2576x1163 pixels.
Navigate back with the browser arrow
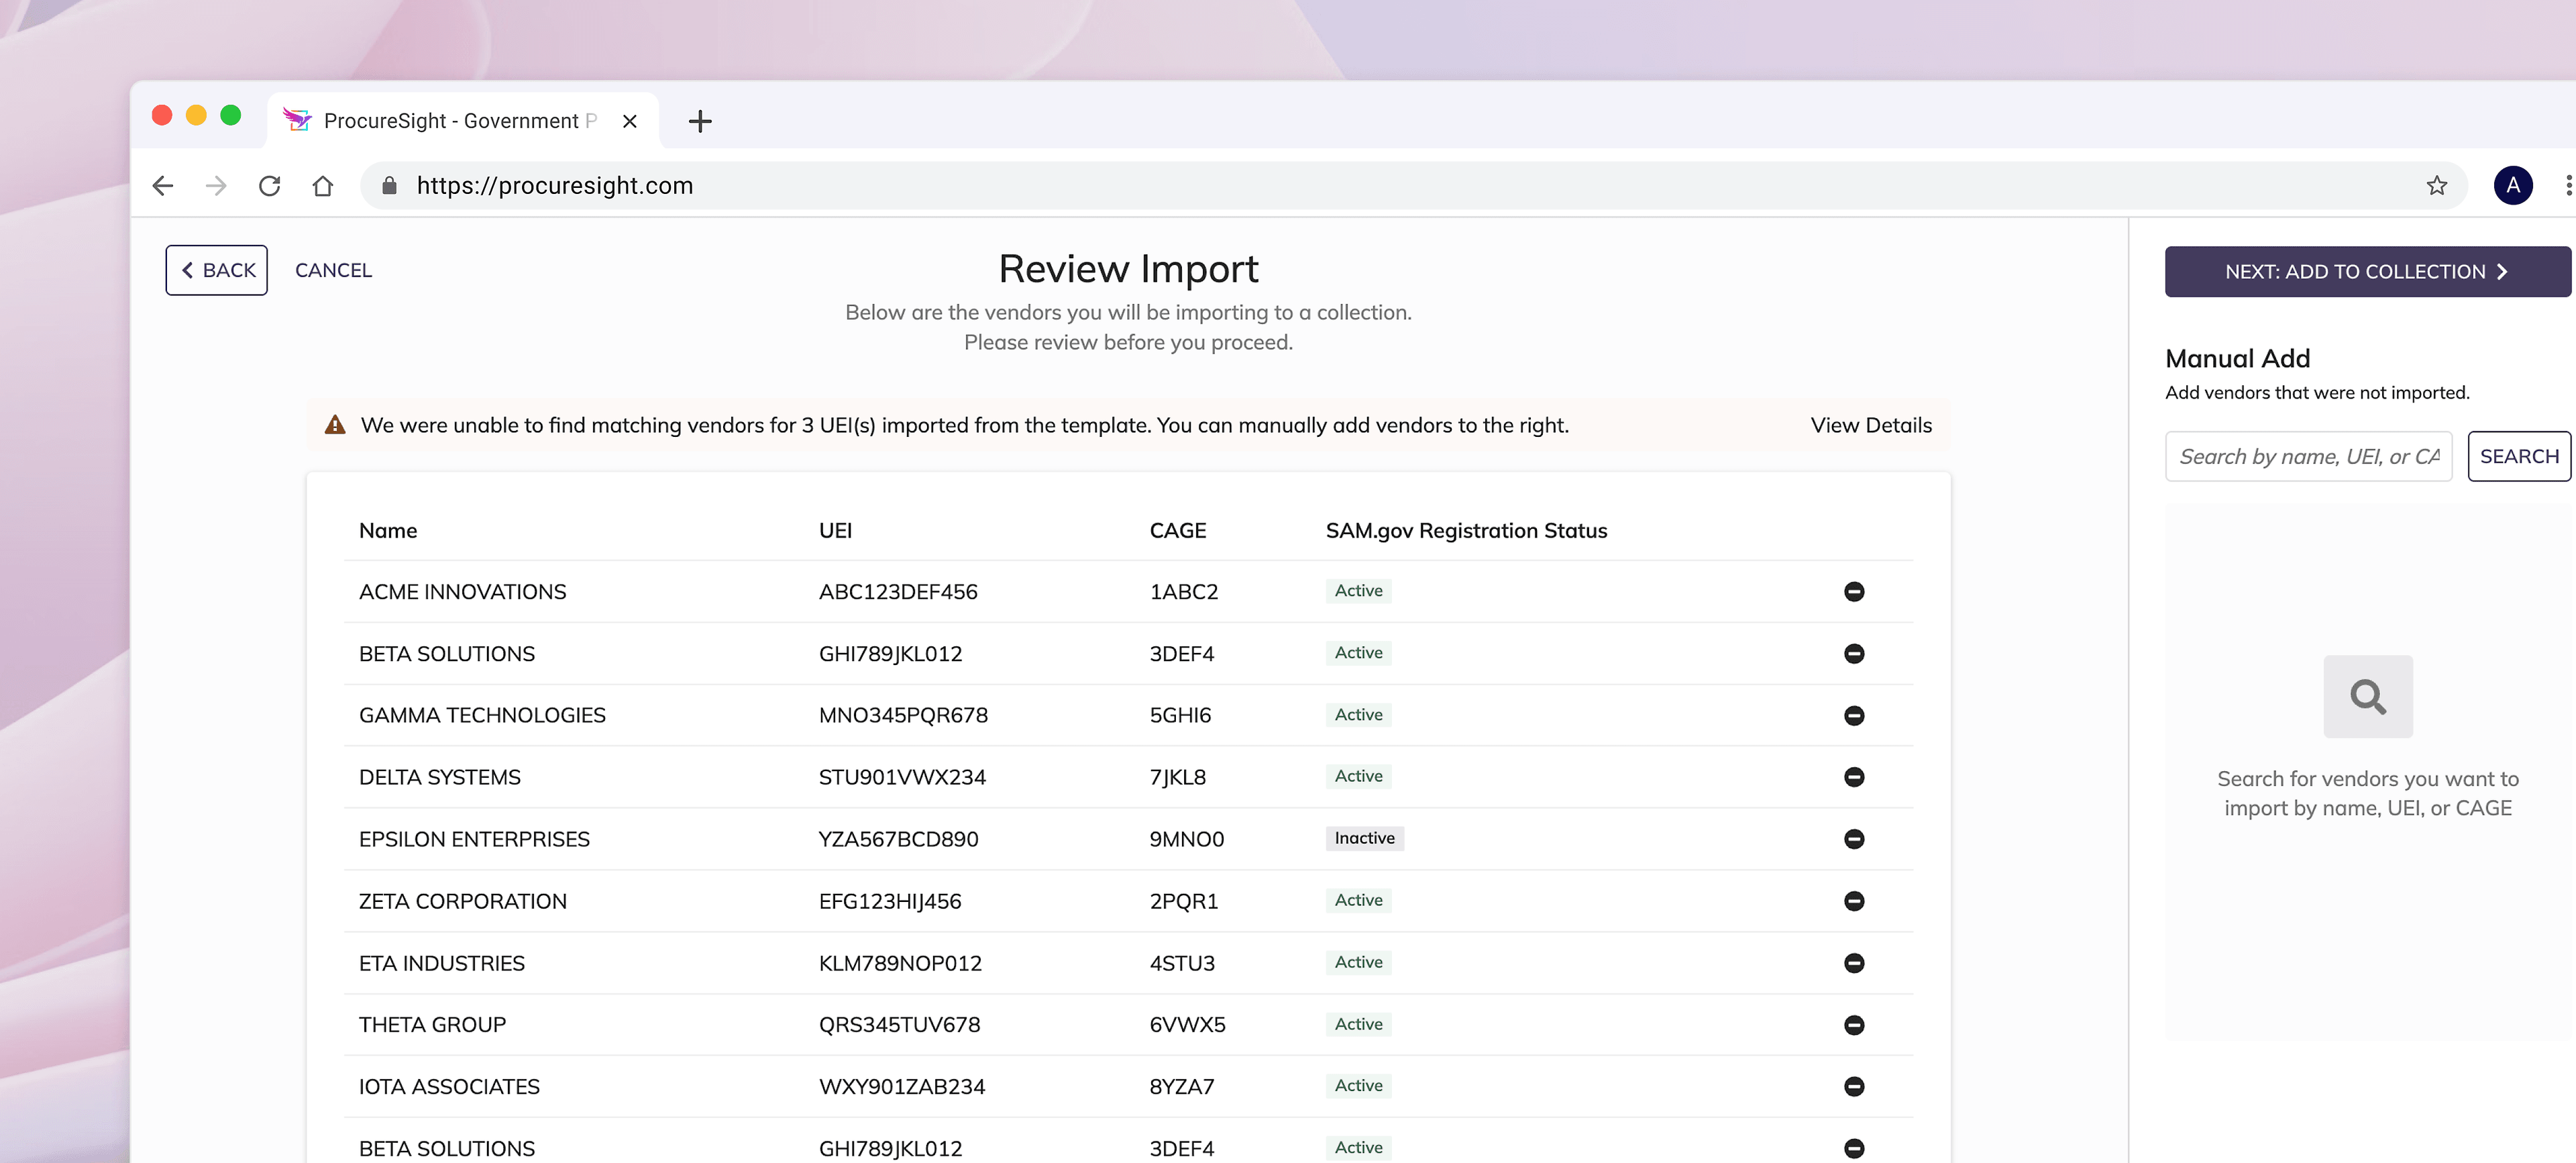[x=163, y=185]
